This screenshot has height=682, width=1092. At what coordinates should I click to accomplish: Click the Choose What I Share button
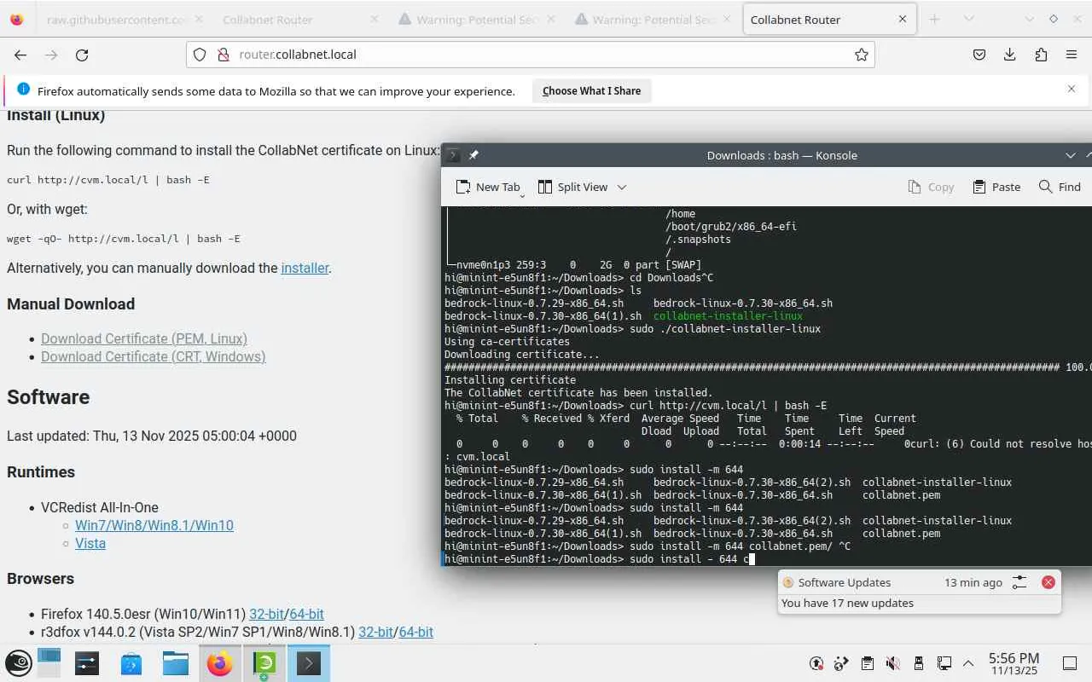[591, 91]
